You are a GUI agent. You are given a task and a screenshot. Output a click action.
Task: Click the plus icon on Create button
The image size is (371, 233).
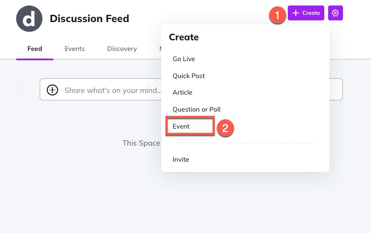pos(296,13)
